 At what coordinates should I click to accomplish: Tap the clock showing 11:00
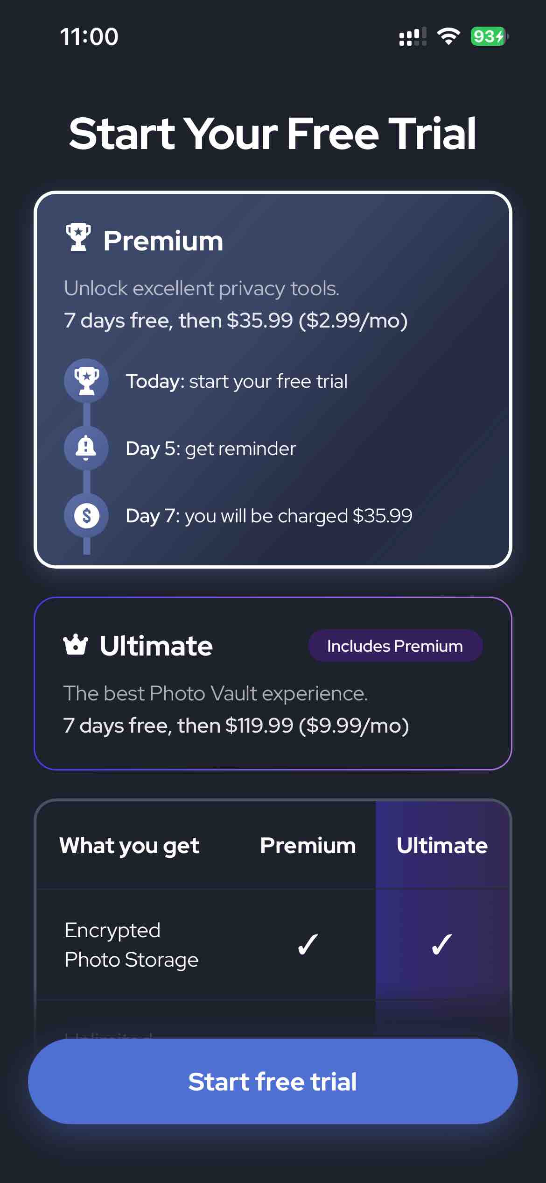[89, 36]
